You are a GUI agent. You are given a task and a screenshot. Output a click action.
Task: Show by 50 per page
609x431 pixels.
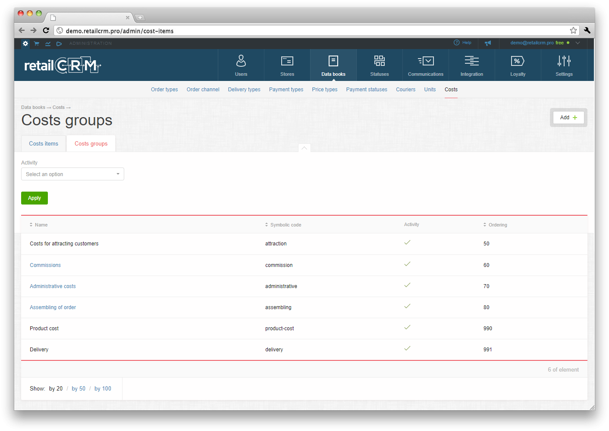tap(78, 388)
